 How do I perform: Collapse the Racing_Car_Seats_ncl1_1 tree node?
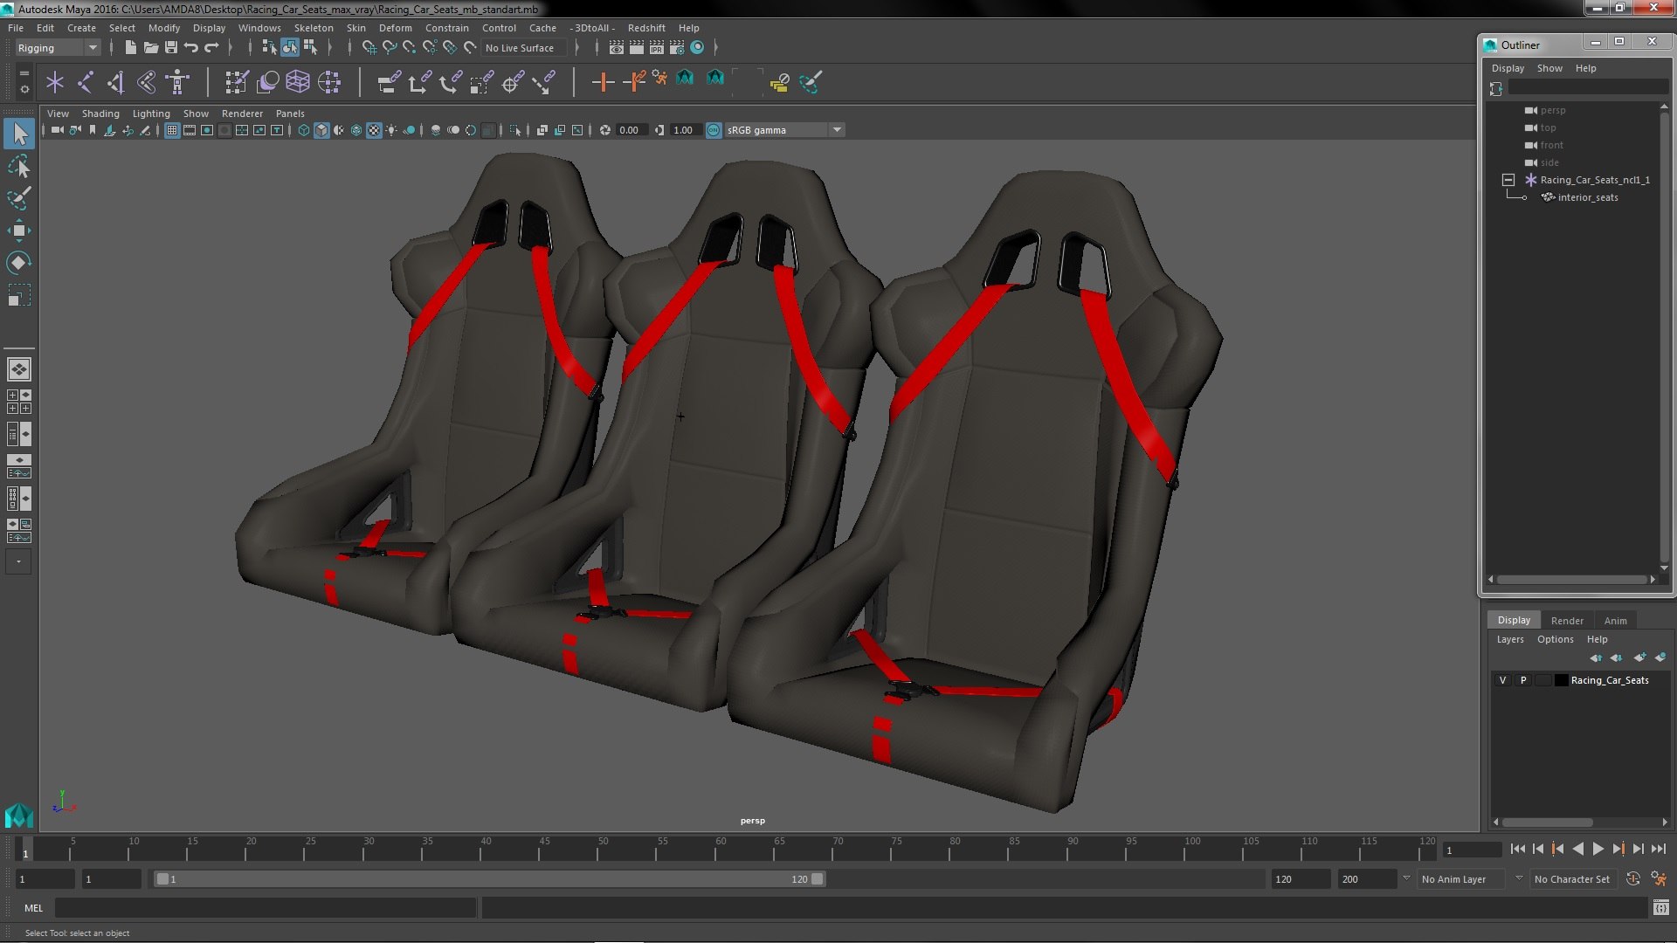tap(1508, 180)
